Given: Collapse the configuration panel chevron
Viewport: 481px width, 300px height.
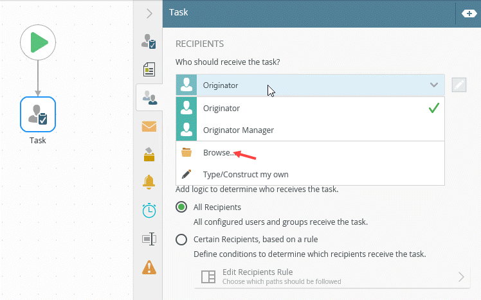Looking at the screenshot, I should [x=149, y=13].
